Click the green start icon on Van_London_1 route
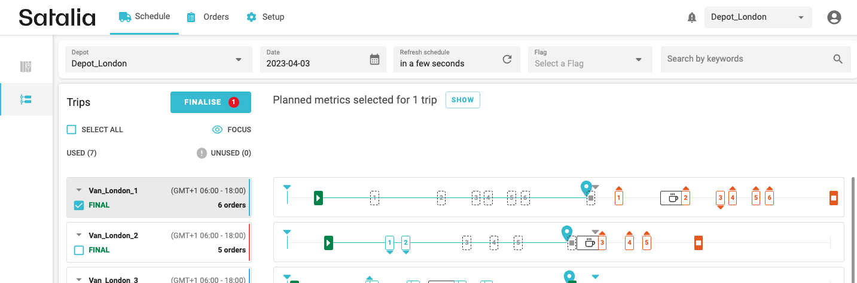Screen dimensions: 857x283 click(x=318, y=197)
